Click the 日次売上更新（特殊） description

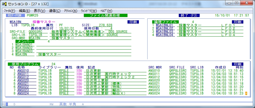click(104, 87)
